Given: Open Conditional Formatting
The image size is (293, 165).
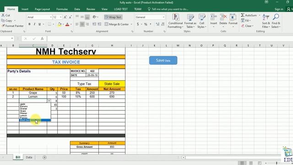Looking at the screenshot, I should pyautogui.click(x=175, y=21).
